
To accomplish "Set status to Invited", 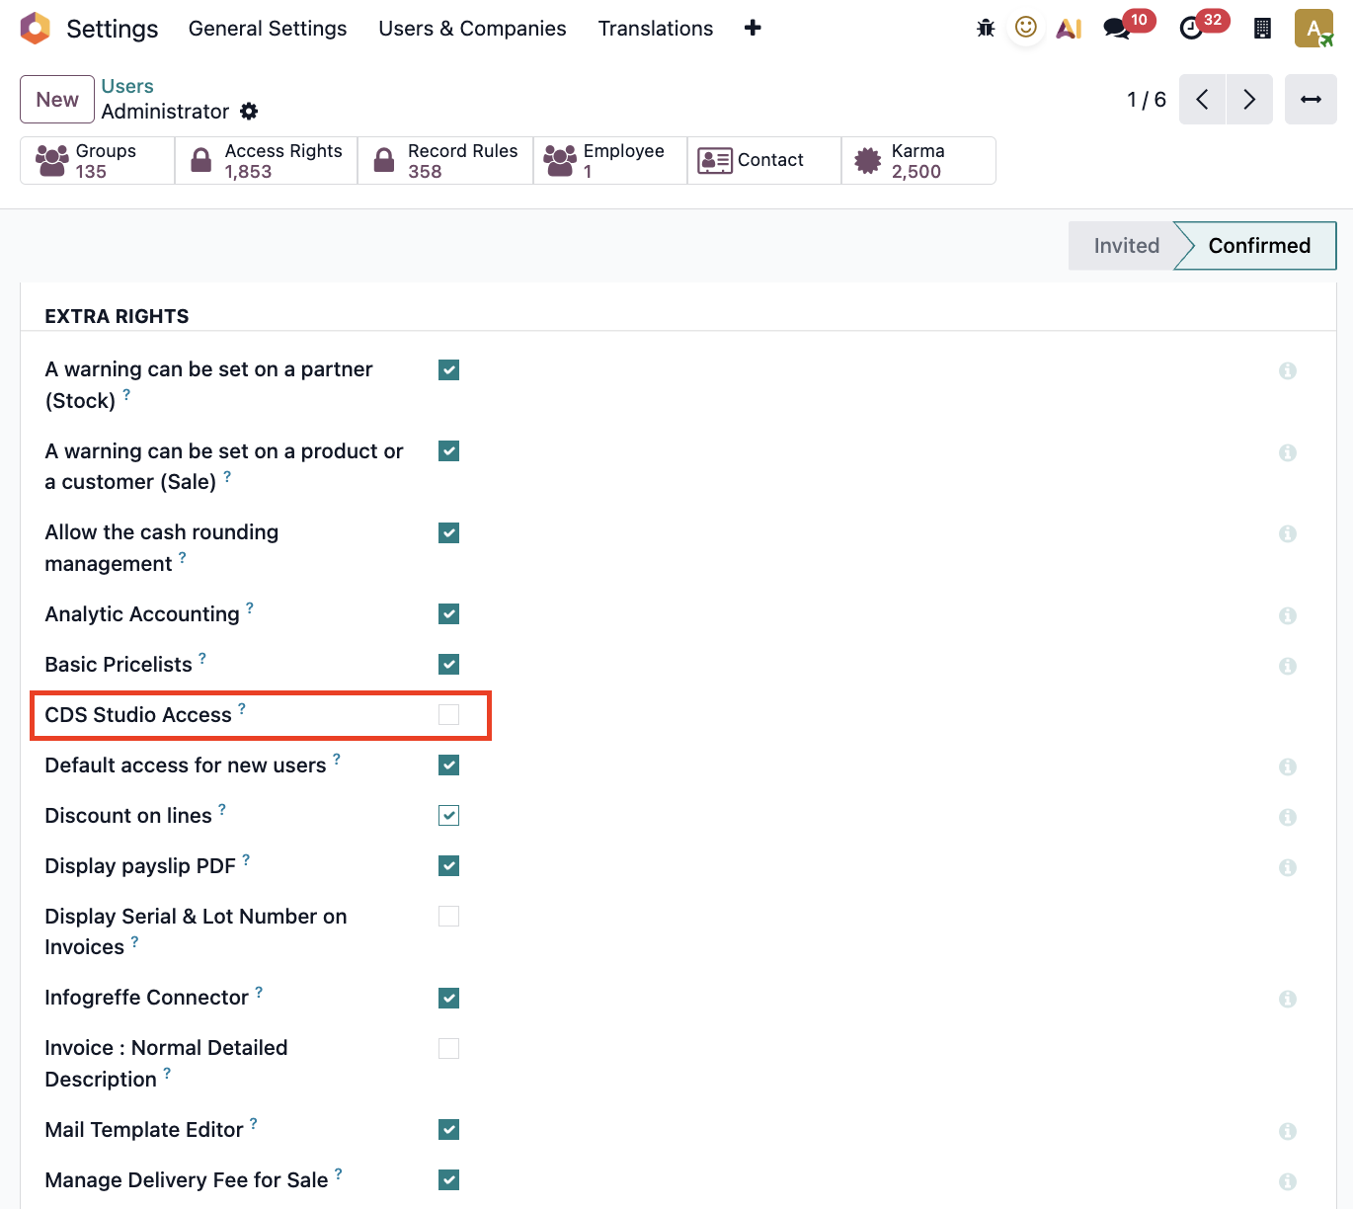I will coord(1126,246).
